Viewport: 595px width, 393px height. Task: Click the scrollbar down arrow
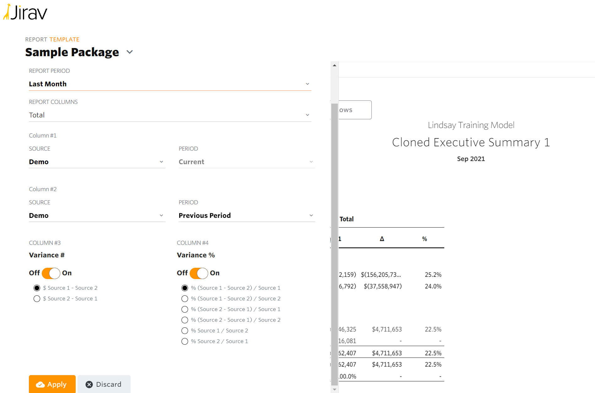tap(334, 390)
